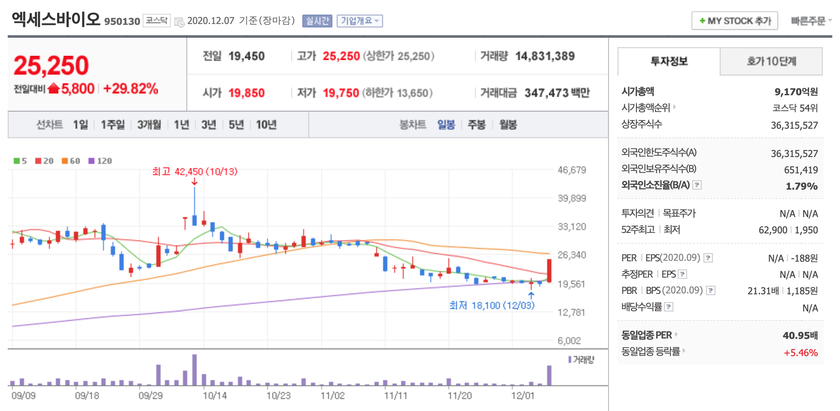Switch to the 투자정보 tab
The image size is (840, 411).
[x=669, y=61]
